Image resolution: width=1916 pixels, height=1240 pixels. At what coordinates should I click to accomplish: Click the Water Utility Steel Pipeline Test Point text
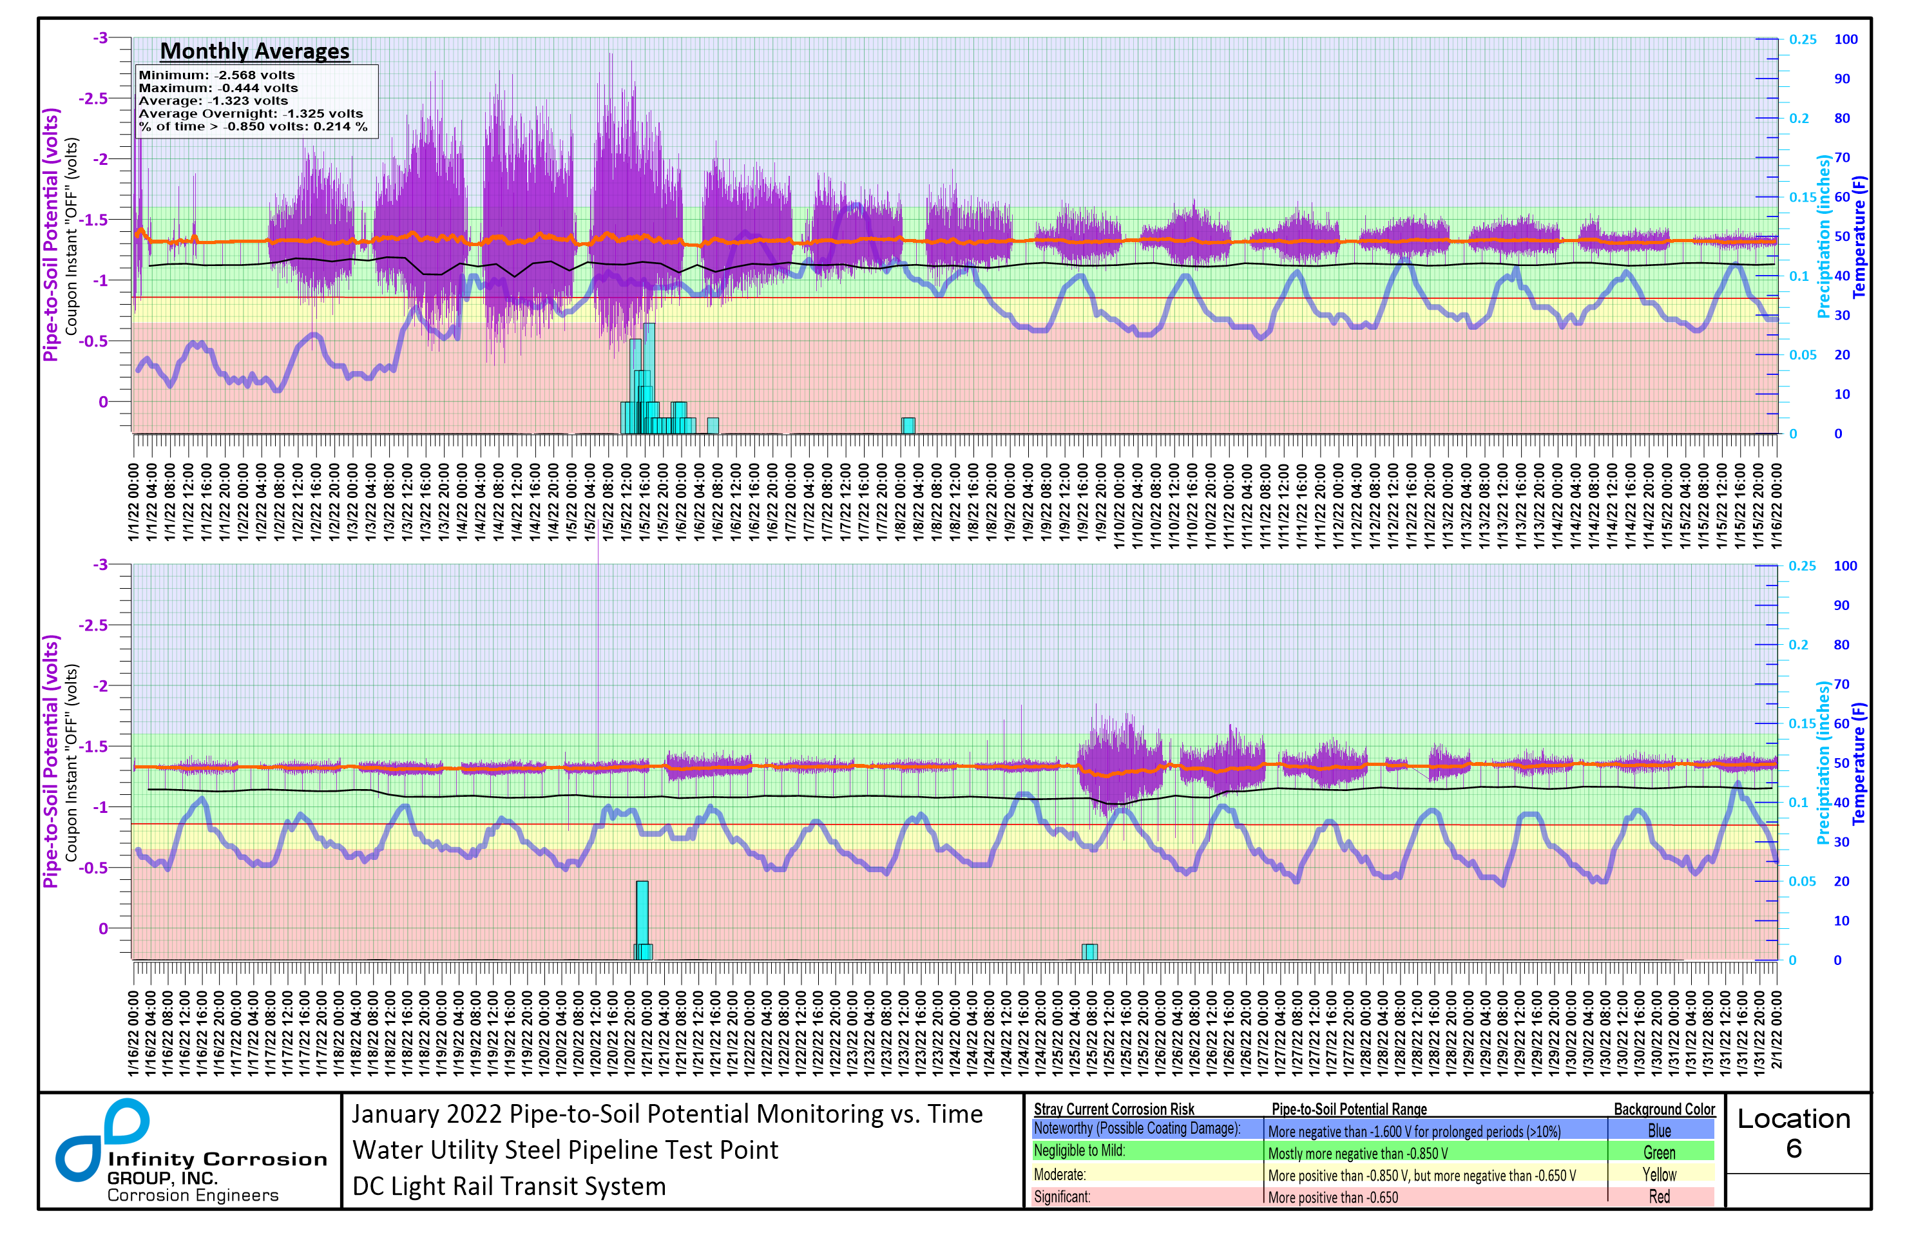tap(565, 1150)
